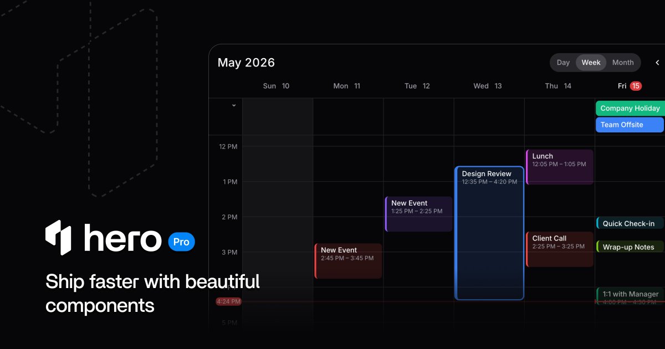This screenshot has width=665, height=349.
Task: Select the Tue 12 day header
Action: point(417,86)
